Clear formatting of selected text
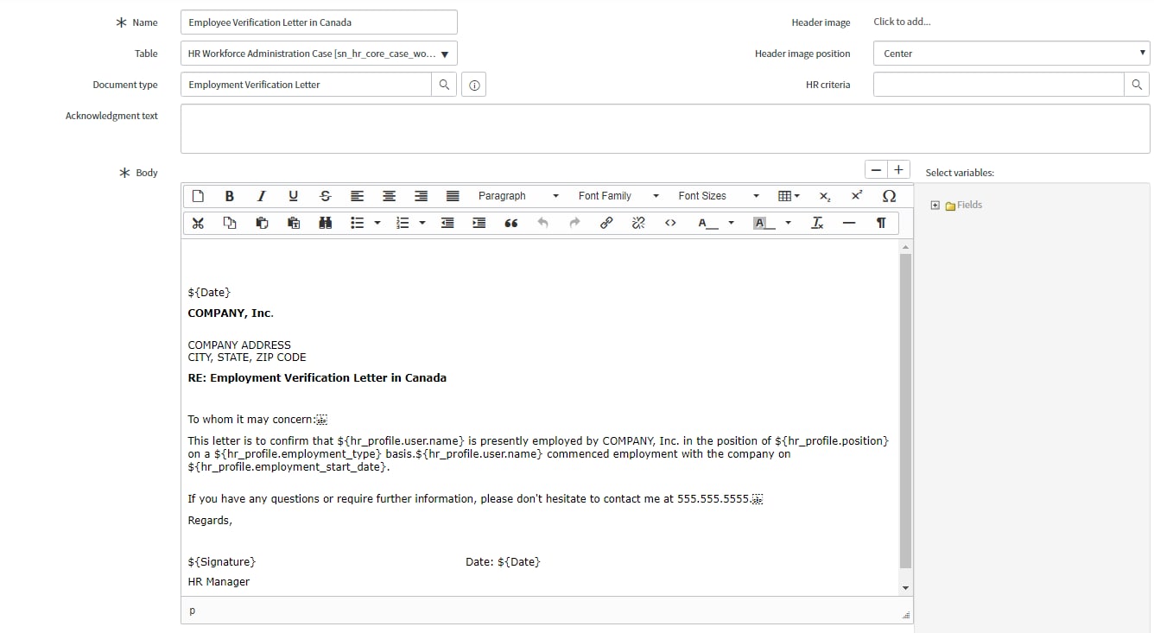Image resolution: width=1154 pixels, height=633 pixels. click(x=817, y=223)
